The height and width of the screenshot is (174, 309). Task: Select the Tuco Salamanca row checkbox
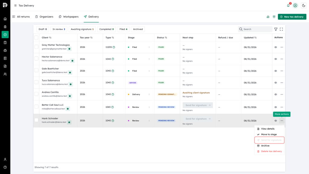[x=36, y=82]
